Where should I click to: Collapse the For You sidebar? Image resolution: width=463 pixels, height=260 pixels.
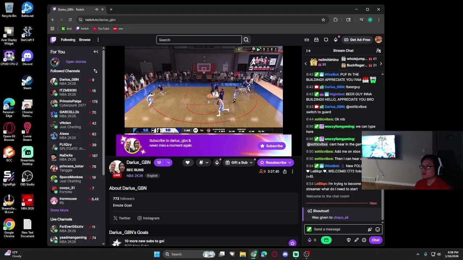tap(95, 52)
